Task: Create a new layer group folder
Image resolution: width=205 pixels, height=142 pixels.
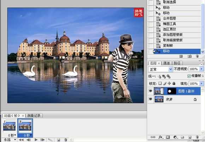Action: click(182, 137)
